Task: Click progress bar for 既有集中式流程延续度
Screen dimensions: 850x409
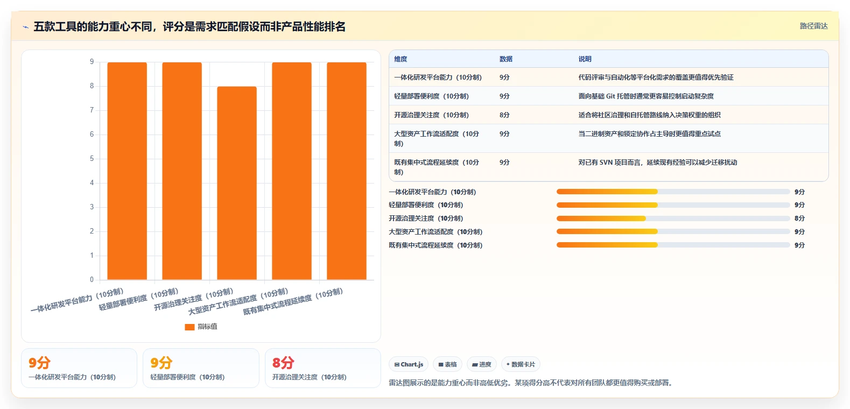Action: [x=673, y=245]
